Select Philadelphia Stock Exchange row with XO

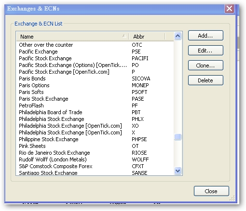tap(95, 126)
